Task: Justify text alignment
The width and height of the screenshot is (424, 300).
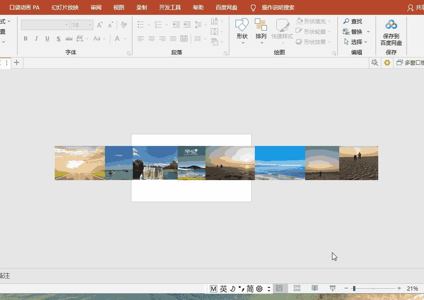Action: coord(173,39)
